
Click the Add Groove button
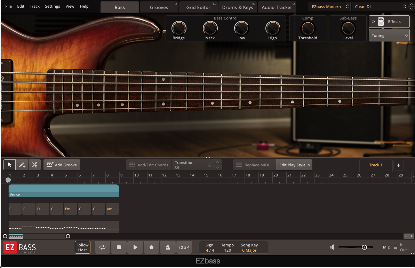pyautogui.click(x=62, y=165)
